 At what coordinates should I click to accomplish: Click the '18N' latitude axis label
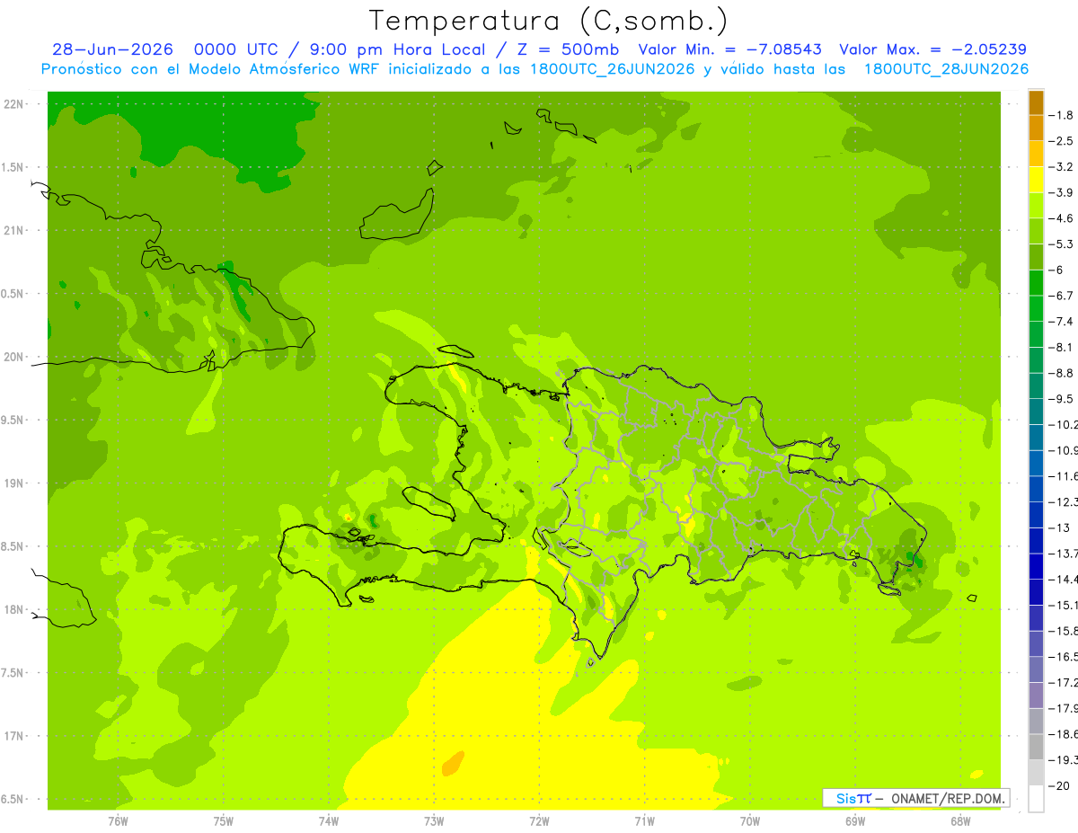pyautogui.click(x=15, y=609)
